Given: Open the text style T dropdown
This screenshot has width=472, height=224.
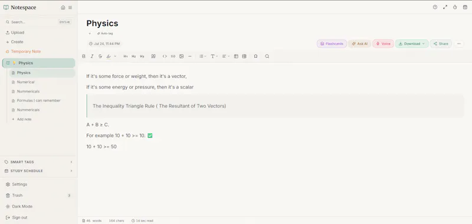Looking at the screenshot, I should pos(214,56).
